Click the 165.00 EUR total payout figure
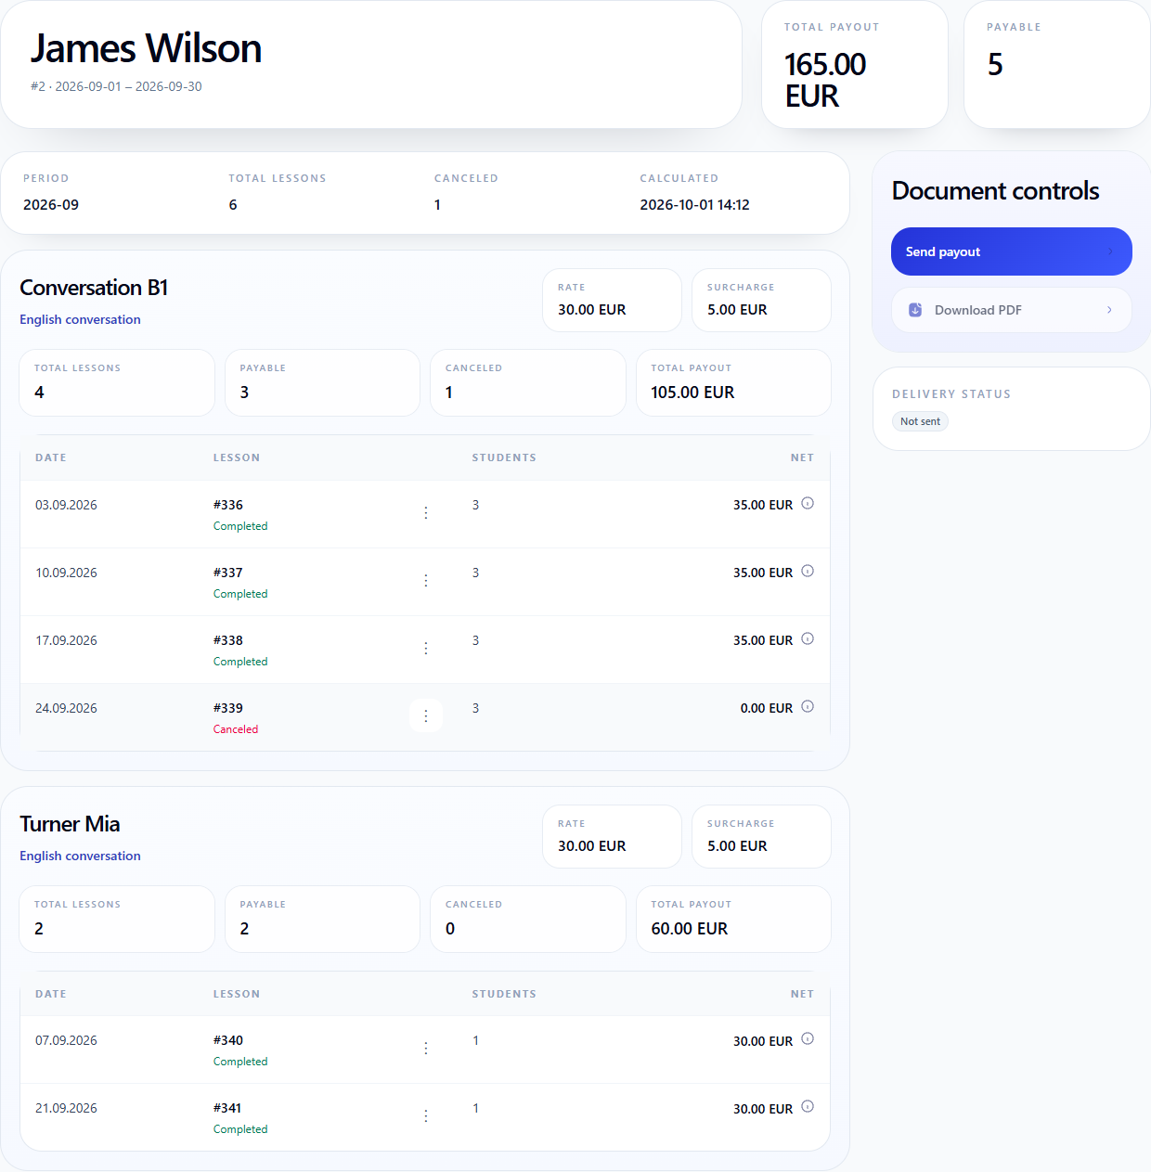The width and height of the screenshot is (1151, 1172). (825, 80)
